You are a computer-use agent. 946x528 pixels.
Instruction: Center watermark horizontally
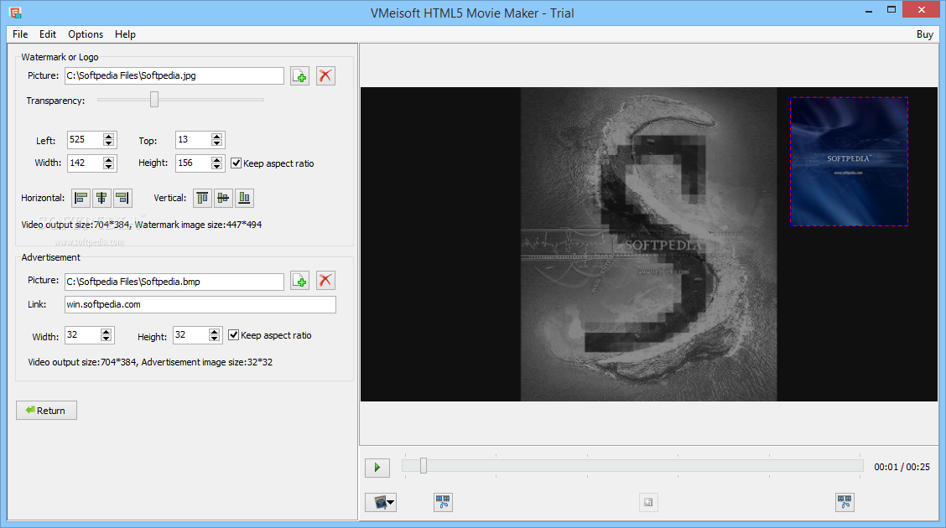point(101,198)
